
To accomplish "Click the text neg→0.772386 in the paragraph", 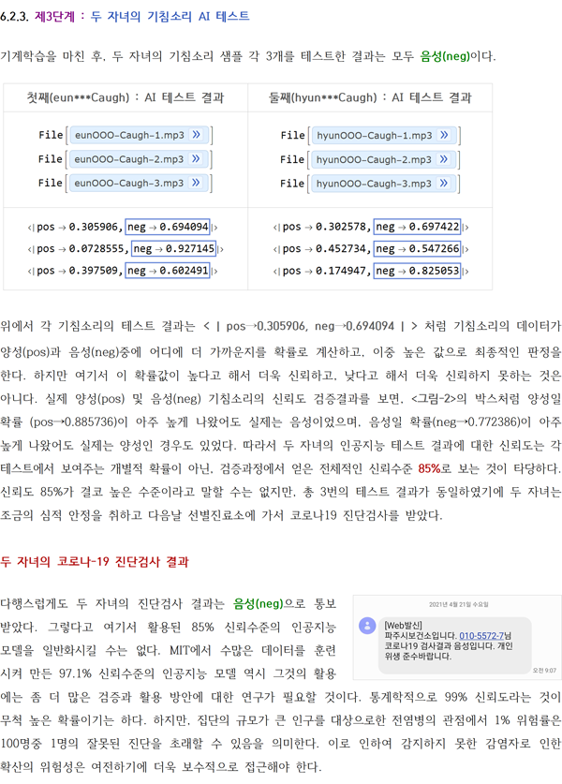I will [x=478, y=422].
